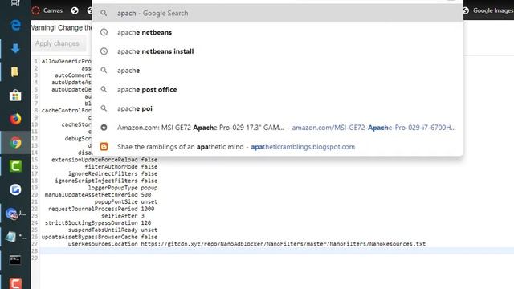Click the 'ignoreScriptInjectFilters false' line
Image resolution: width=514 pixels, height=289 pixels.
[106, 181]
